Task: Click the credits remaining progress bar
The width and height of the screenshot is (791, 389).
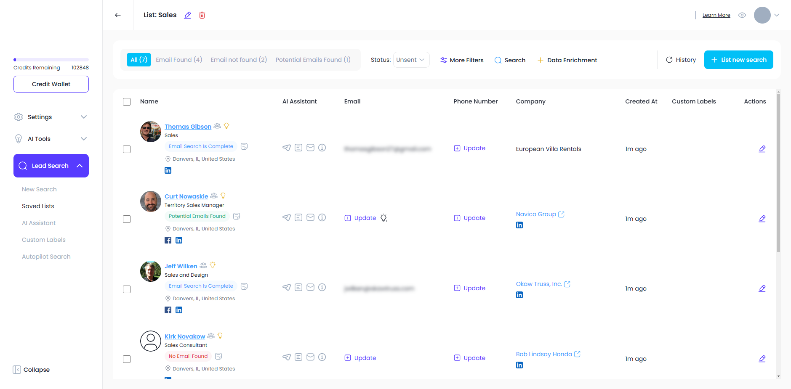Action: pyautogui.click(x=51, y=60)
